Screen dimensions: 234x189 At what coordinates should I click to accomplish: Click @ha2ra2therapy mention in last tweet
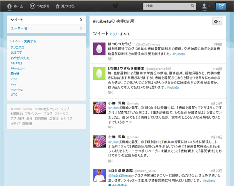click(121, 176)
